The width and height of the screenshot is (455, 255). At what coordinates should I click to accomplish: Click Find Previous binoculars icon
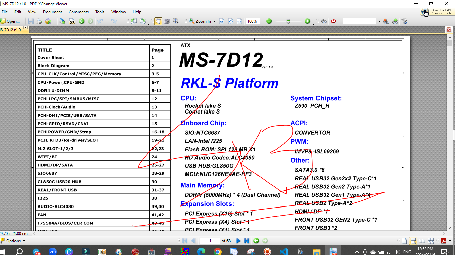click(x=386, y=21)
